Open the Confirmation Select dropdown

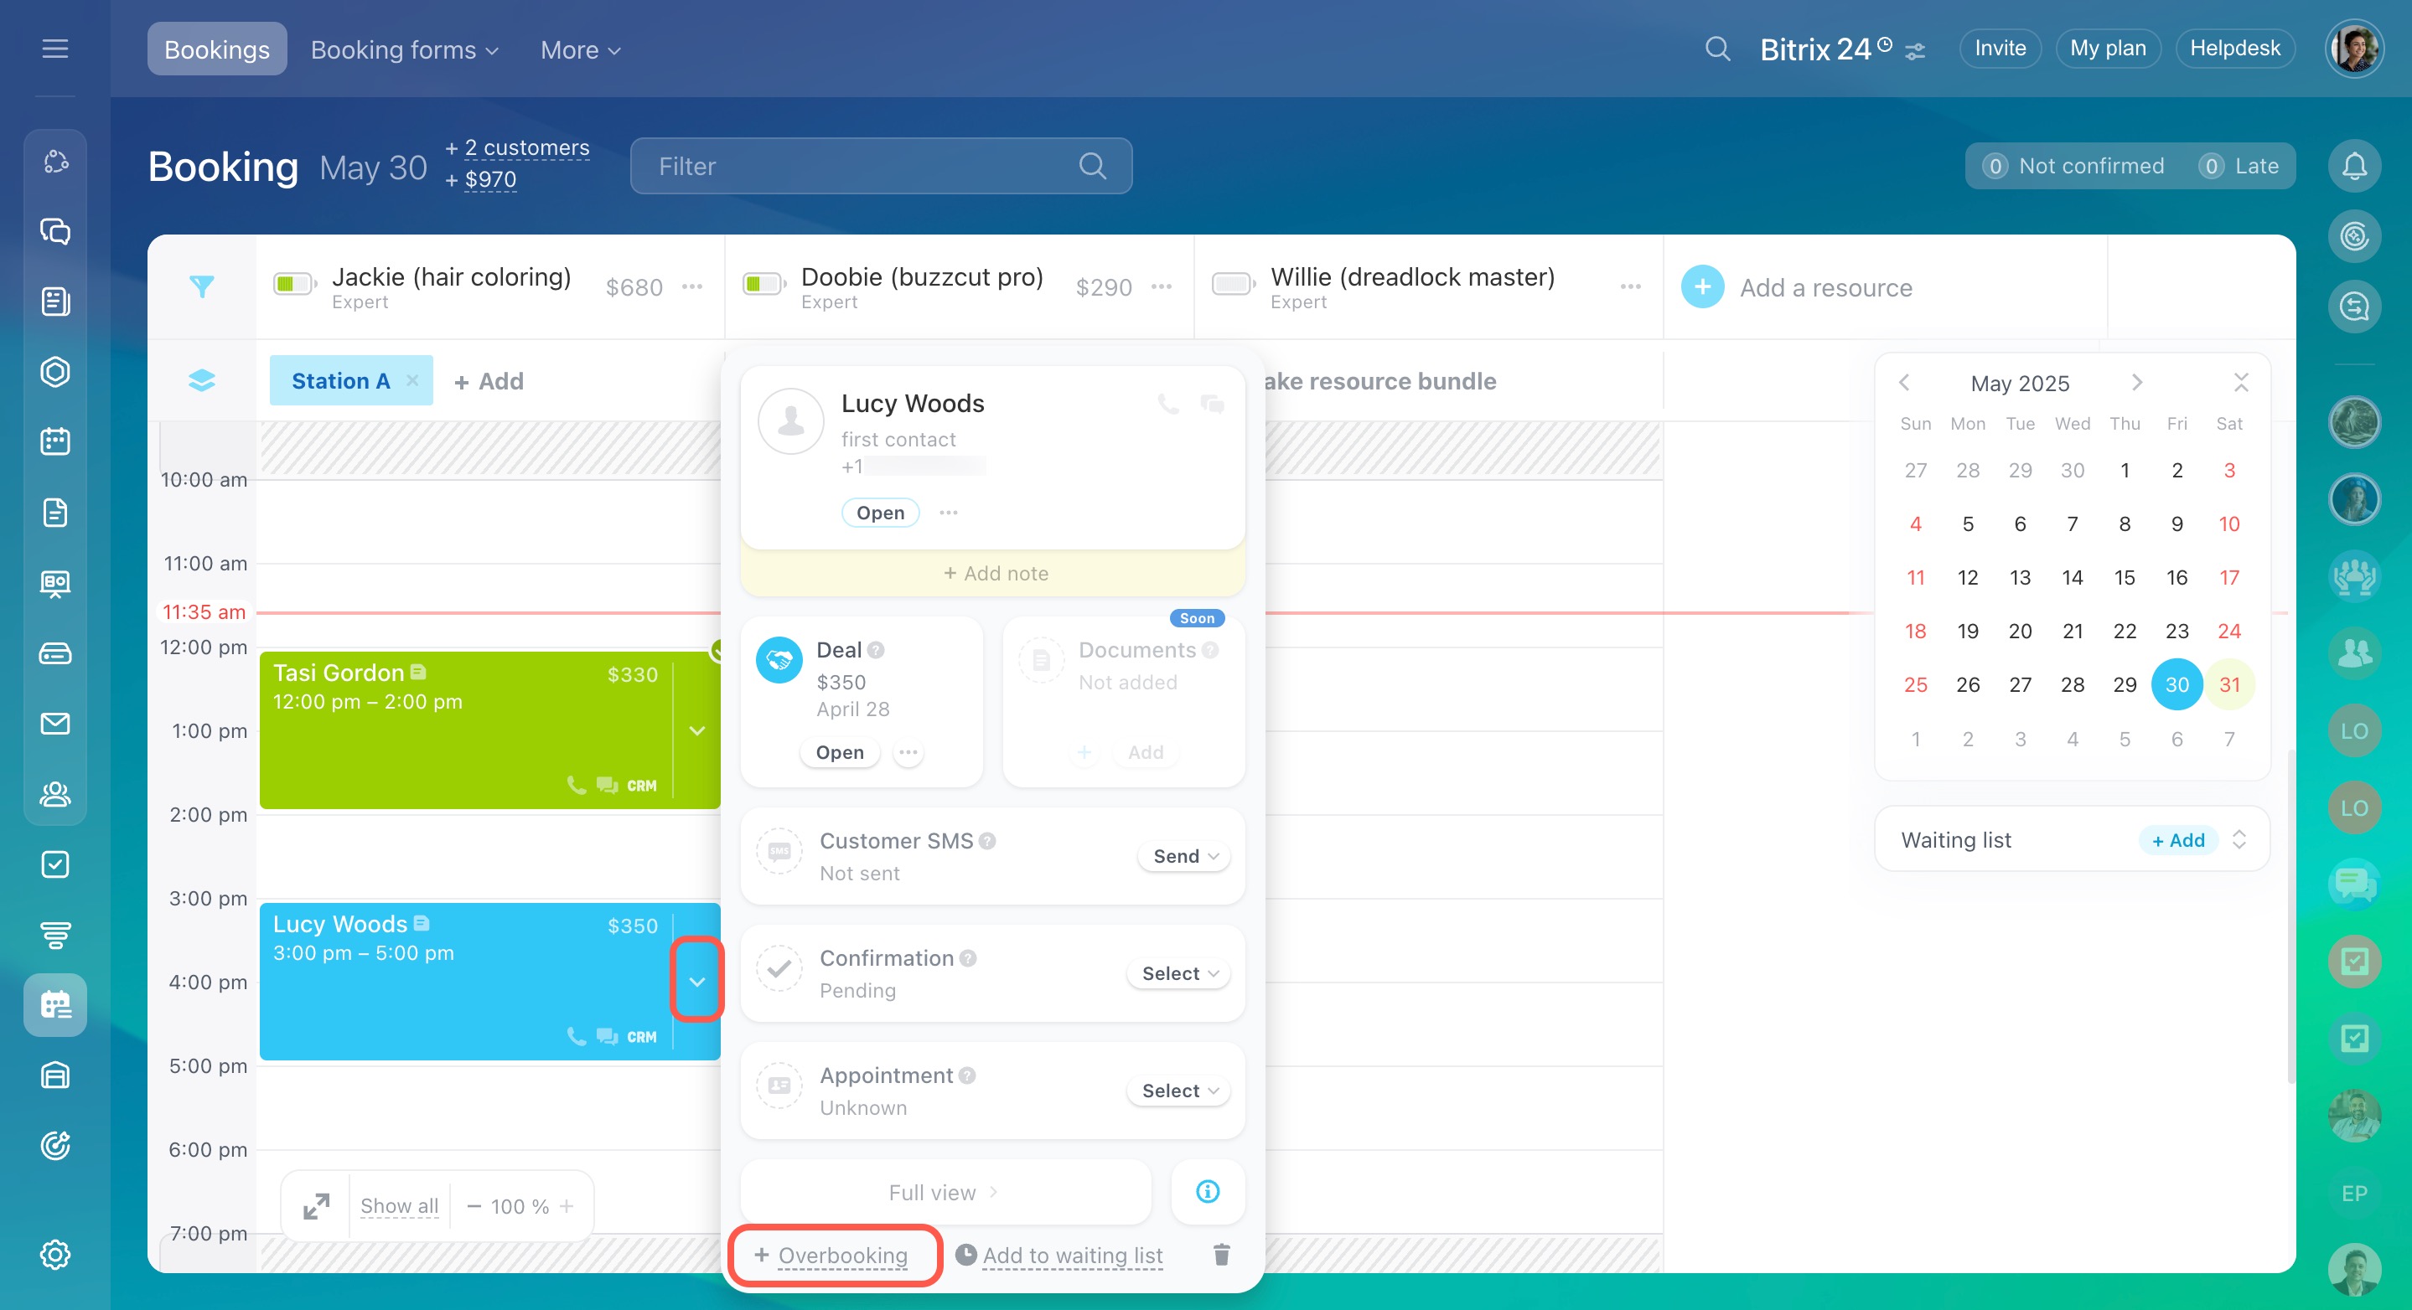[1179, 973]
